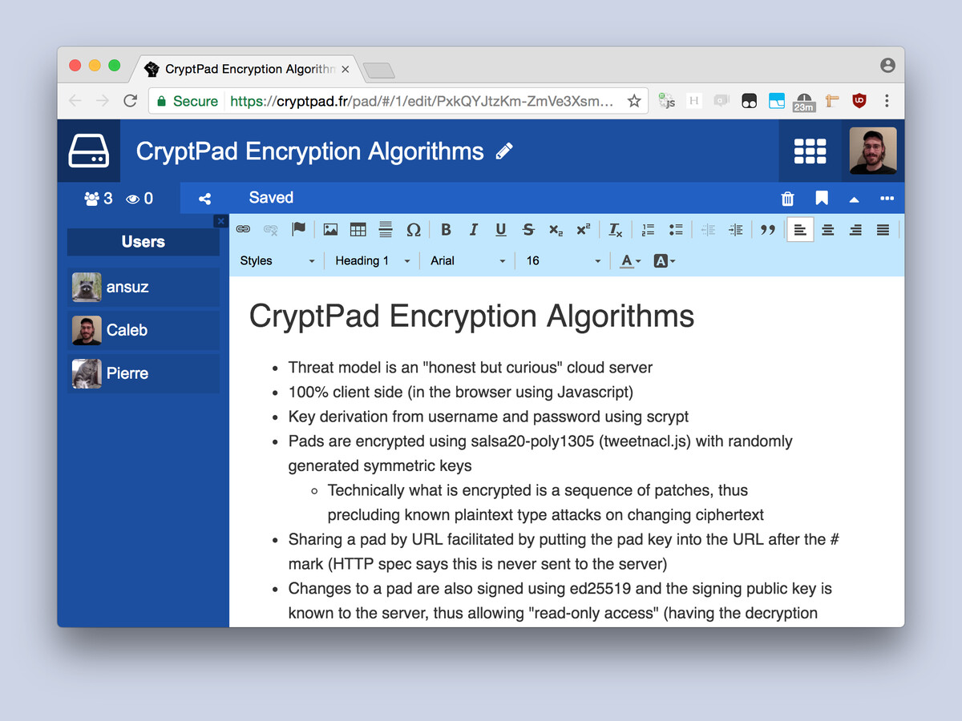Open the text color picker
962x721 pixels.
(630, 260)
